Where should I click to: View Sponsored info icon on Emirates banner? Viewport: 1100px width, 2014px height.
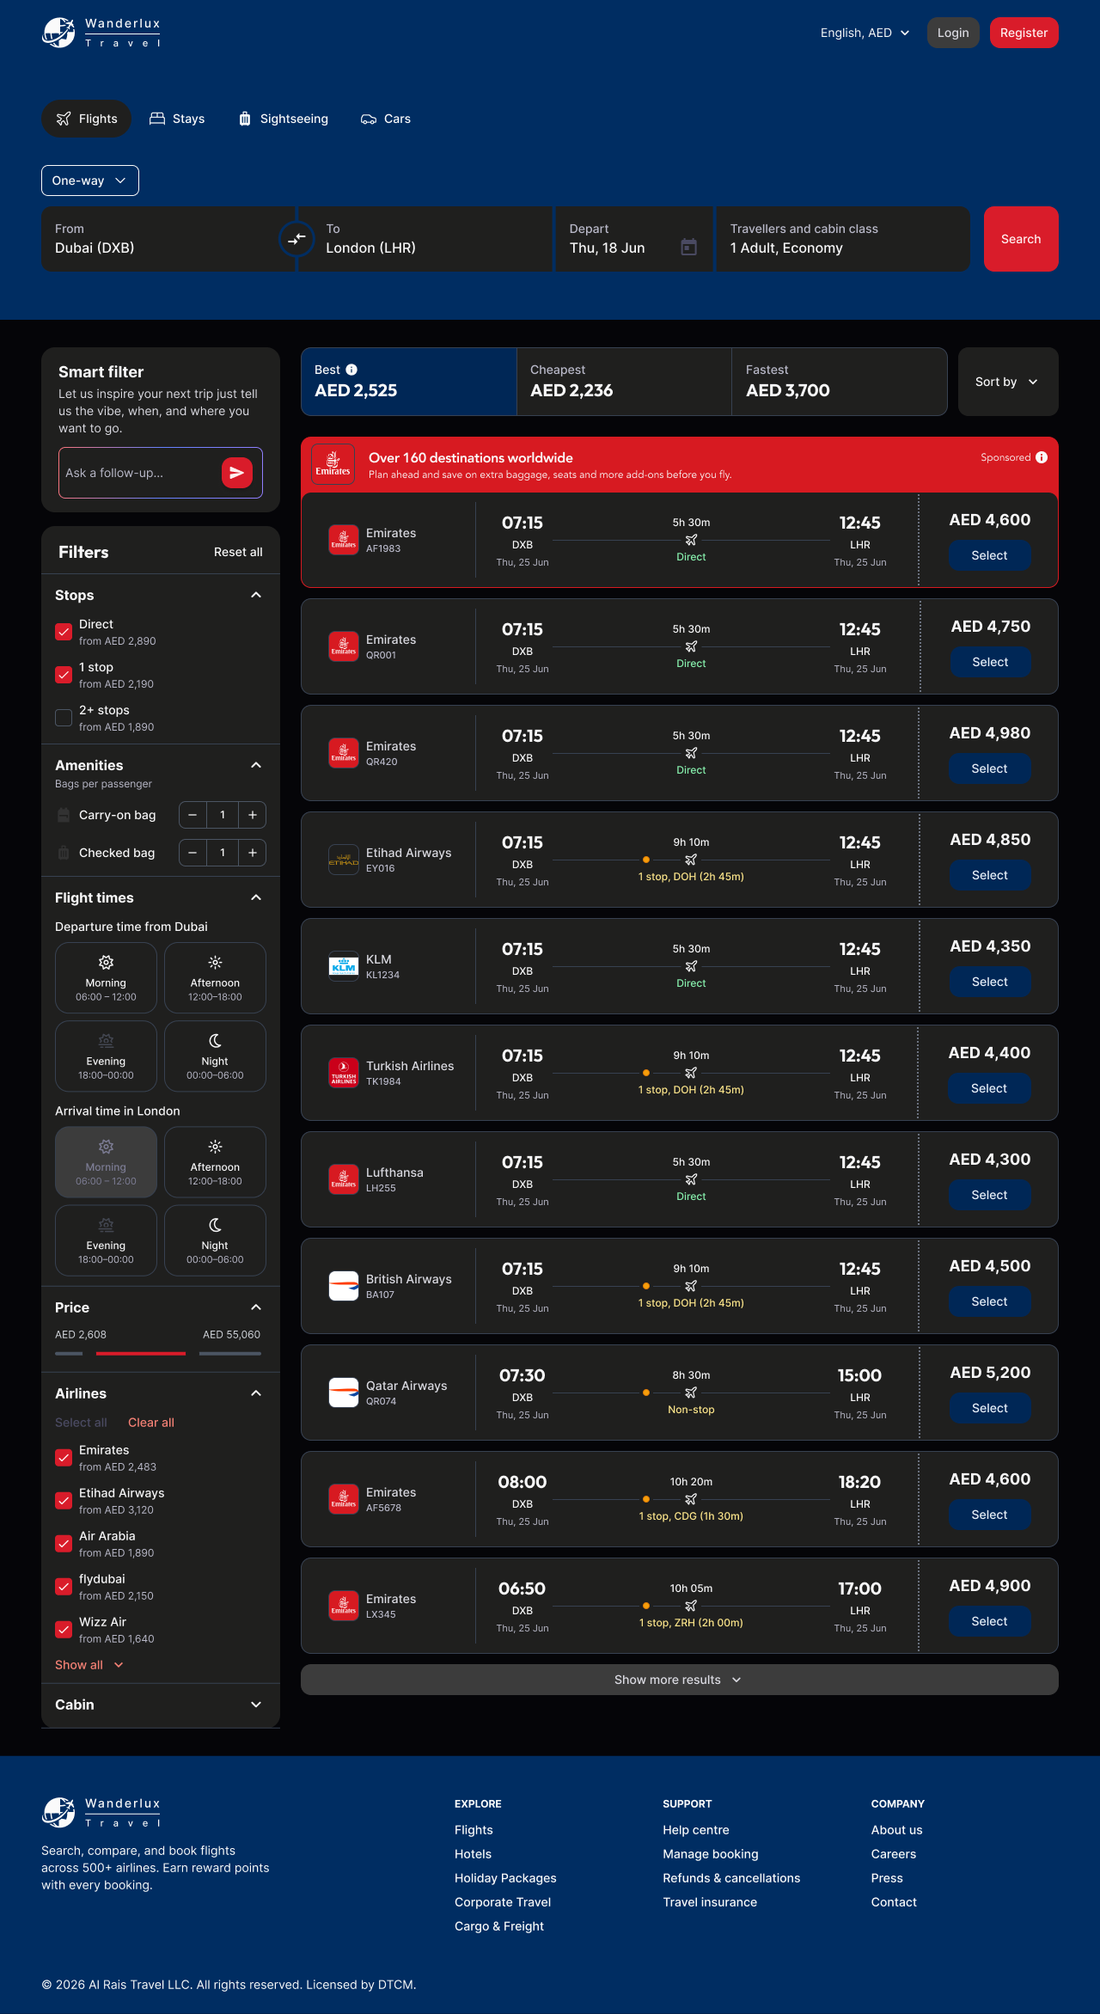coord(1042,457)
